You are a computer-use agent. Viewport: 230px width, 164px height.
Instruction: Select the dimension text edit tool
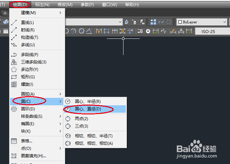[x=181, y=31]
